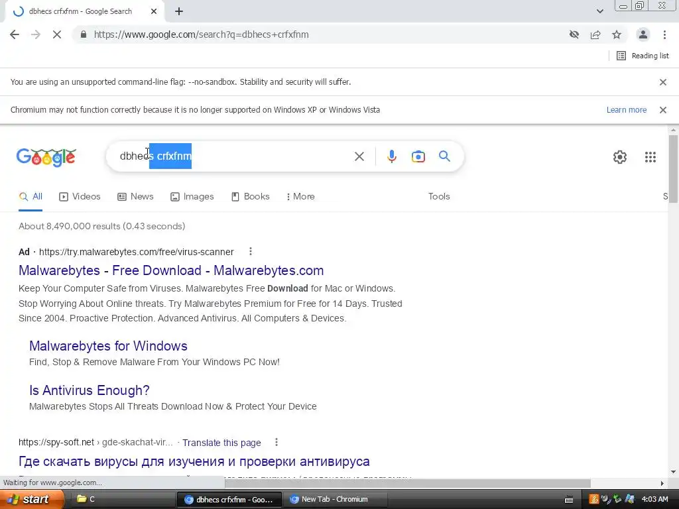Open the Google apps grid

click(650, 156)
